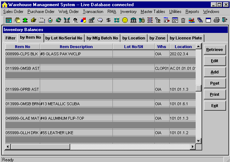This screenshot has height=162, width=230.
Task: Click the Post button
Action: (x=214, y=83)
